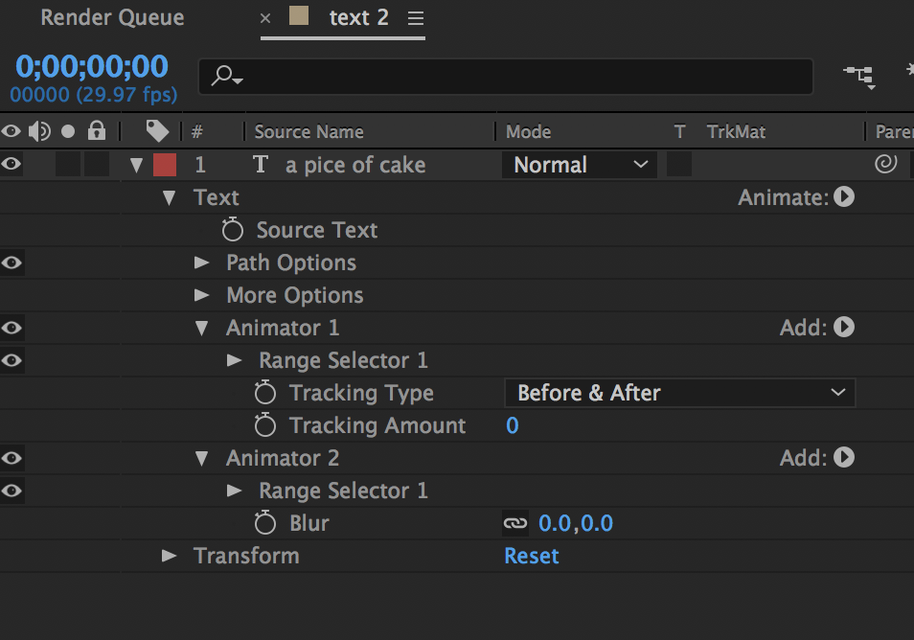The image size is (914, 640).
Task: Toggle Animator 2 visibility eye
Action: [11, 458]
